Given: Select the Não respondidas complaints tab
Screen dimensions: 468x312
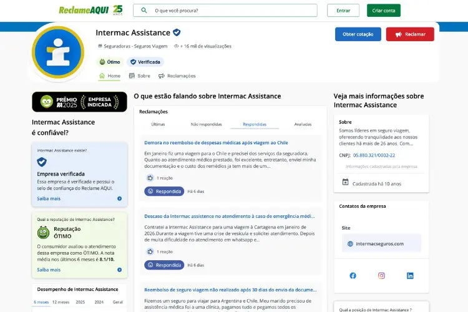Looking at the screenshot, I should [207, 124].
